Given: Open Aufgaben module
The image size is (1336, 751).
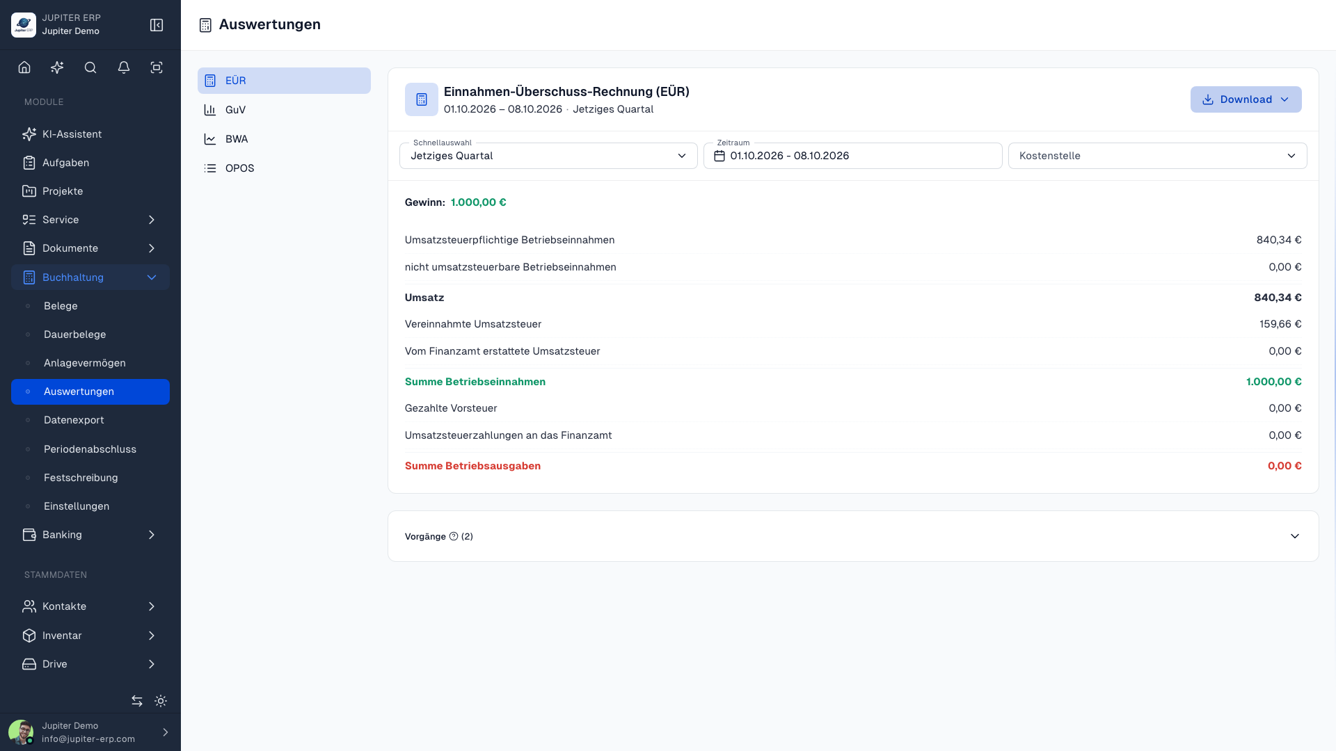Looking at the screenshot, I should point(90,163).
